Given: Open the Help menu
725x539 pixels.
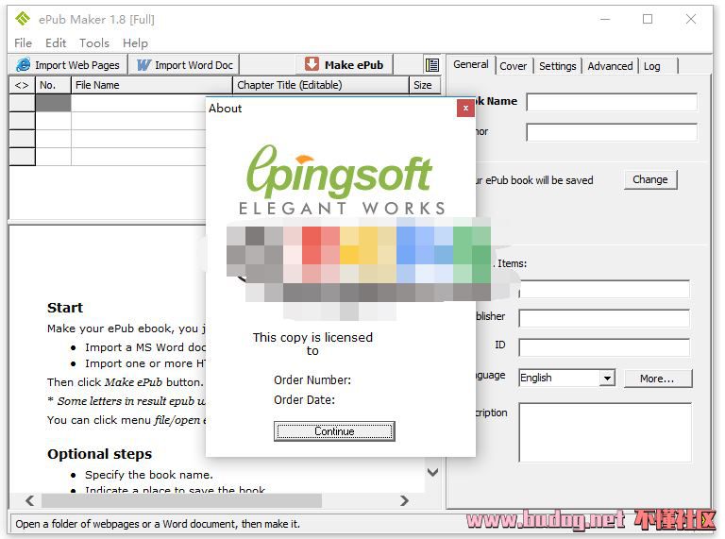Looking at the screenshot, I should (135, 43).
